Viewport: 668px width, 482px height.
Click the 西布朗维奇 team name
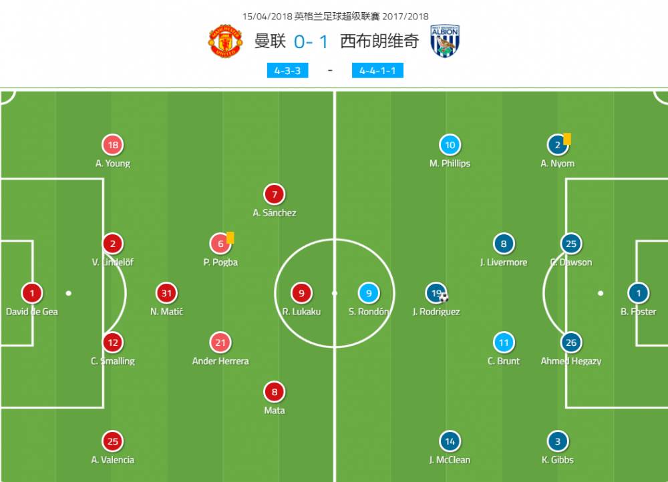pos(379,41)
